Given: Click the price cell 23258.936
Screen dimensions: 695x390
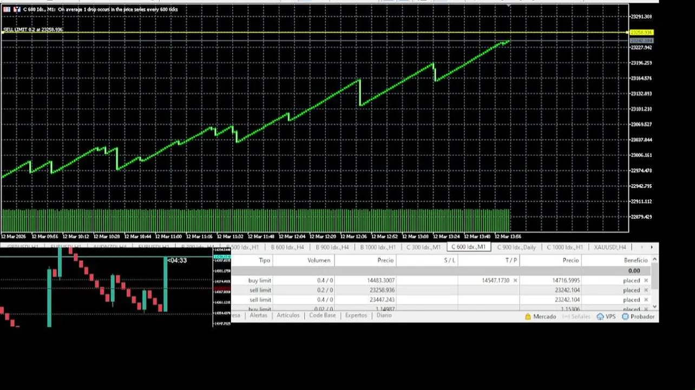Looking at the screenshot, I should tap(365, 290).
